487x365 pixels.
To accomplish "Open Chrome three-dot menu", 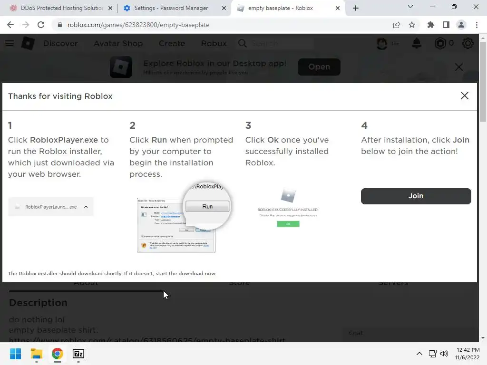I will 477,25.
